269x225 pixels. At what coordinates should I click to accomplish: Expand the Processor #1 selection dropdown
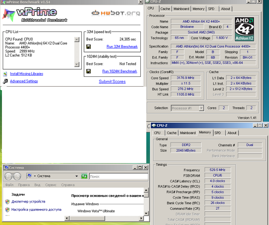[x=201, y=108]
